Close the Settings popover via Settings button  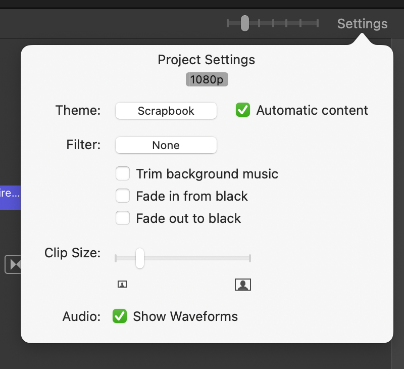tap(362, 24)
